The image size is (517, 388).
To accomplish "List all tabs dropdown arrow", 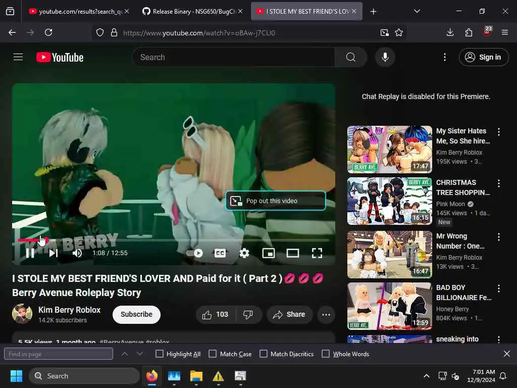I will [x=417, y=11].
